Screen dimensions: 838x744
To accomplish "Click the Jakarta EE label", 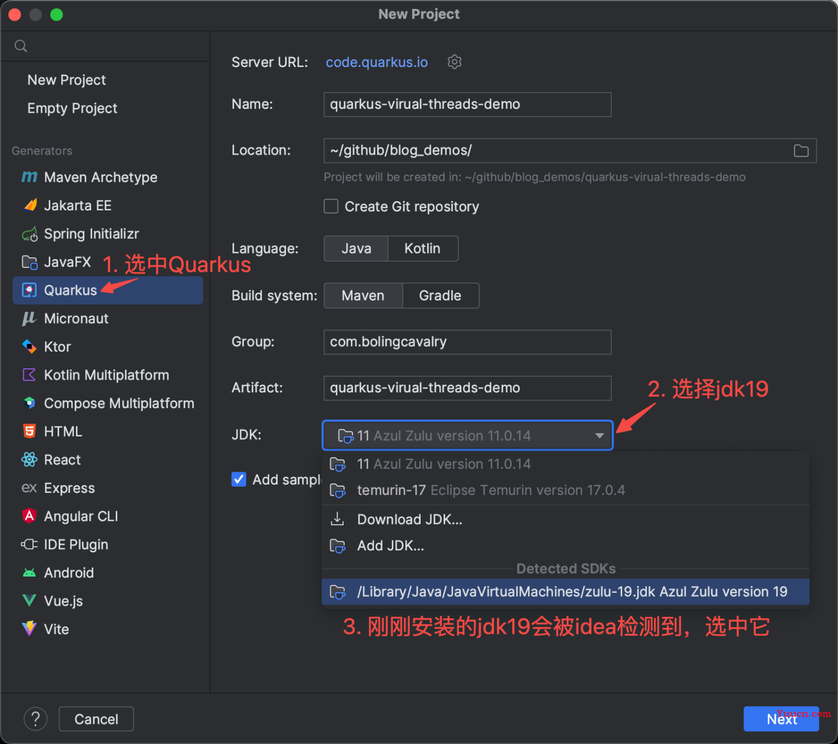I will (x=78, y=205).
